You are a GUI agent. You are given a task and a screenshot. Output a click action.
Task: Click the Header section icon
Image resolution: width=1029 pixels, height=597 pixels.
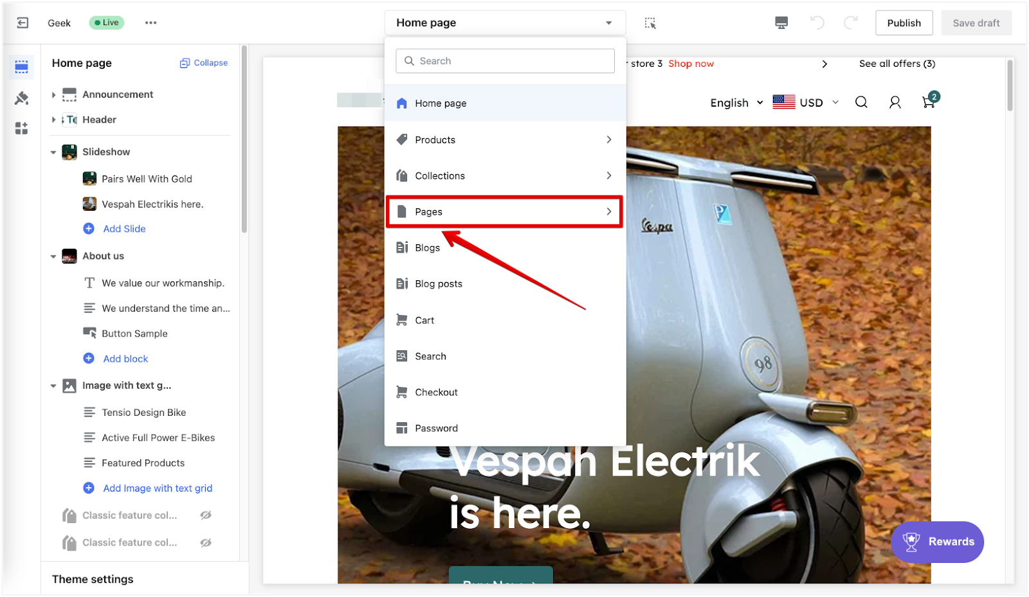tap(69, 120)
